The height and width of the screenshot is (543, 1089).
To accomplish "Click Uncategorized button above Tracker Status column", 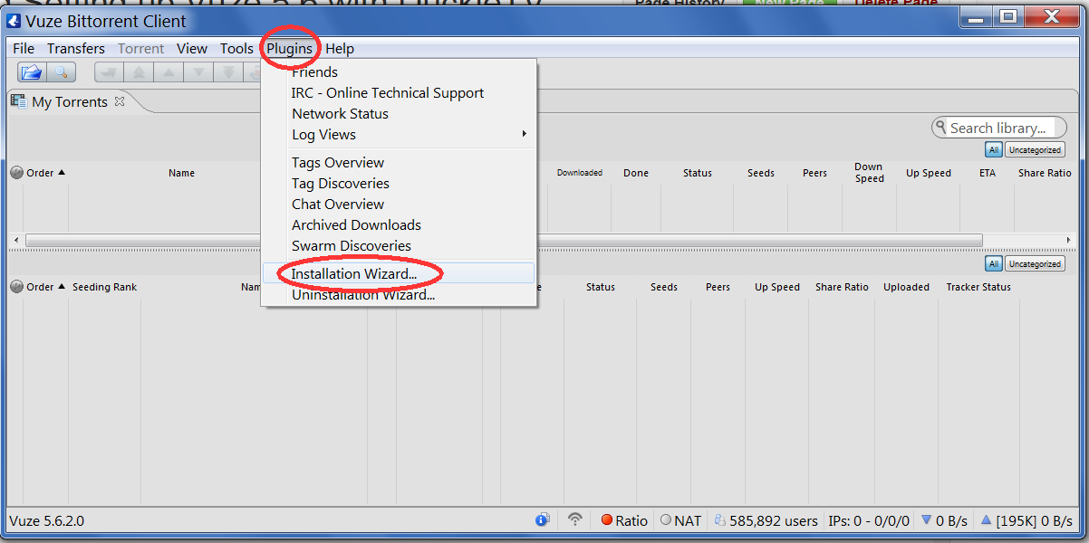I will 1035,264.
